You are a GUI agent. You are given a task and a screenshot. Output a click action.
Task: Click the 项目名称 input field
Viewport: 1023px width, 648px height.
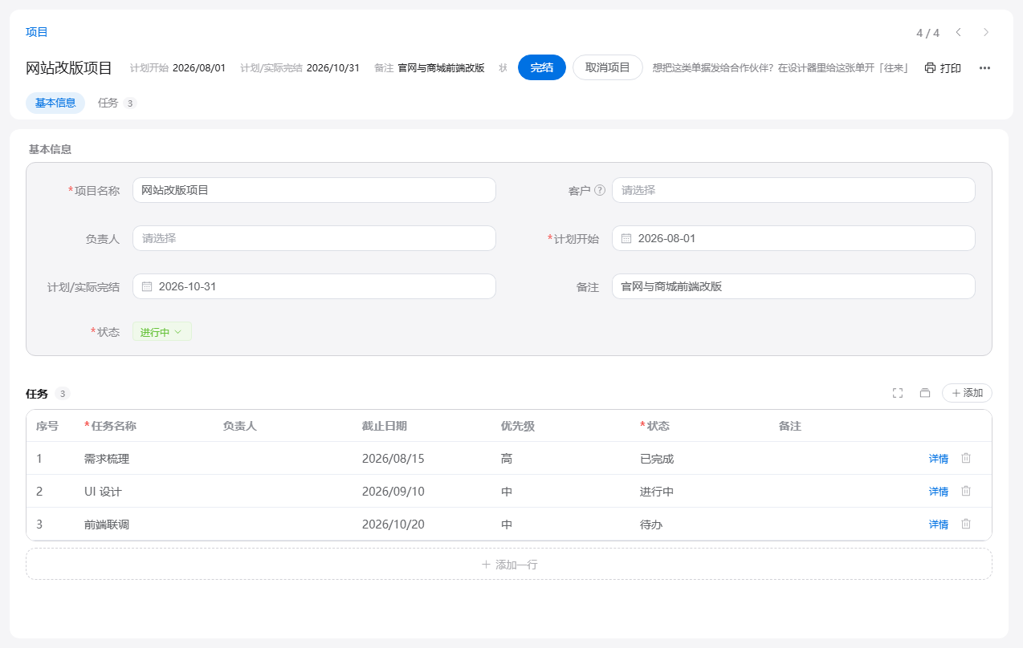(x=314, y=190)
